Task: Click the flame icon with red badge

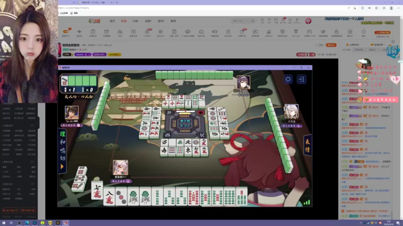Action: coord(147,32)
